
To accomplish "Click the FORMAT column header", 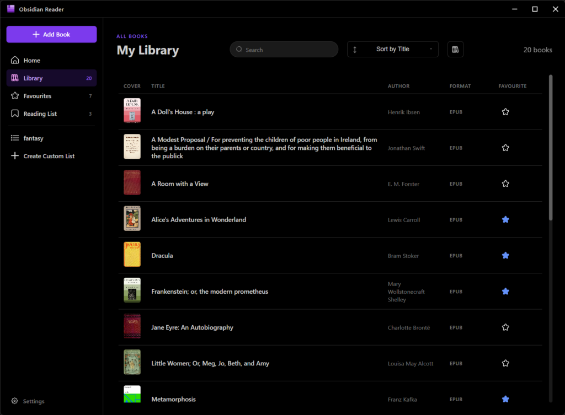I will (460, 86).
